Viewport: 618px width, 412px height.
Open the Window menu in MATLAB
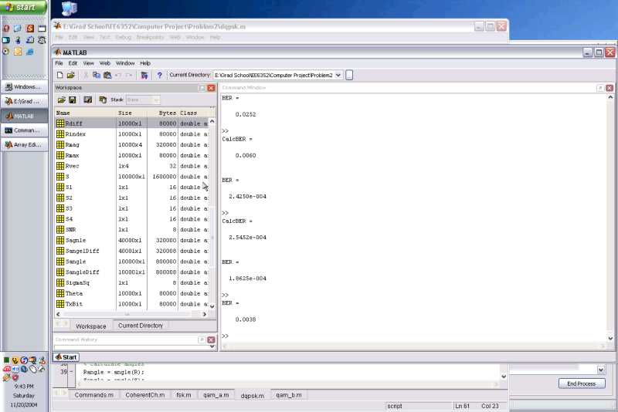(x=125, y=63)
